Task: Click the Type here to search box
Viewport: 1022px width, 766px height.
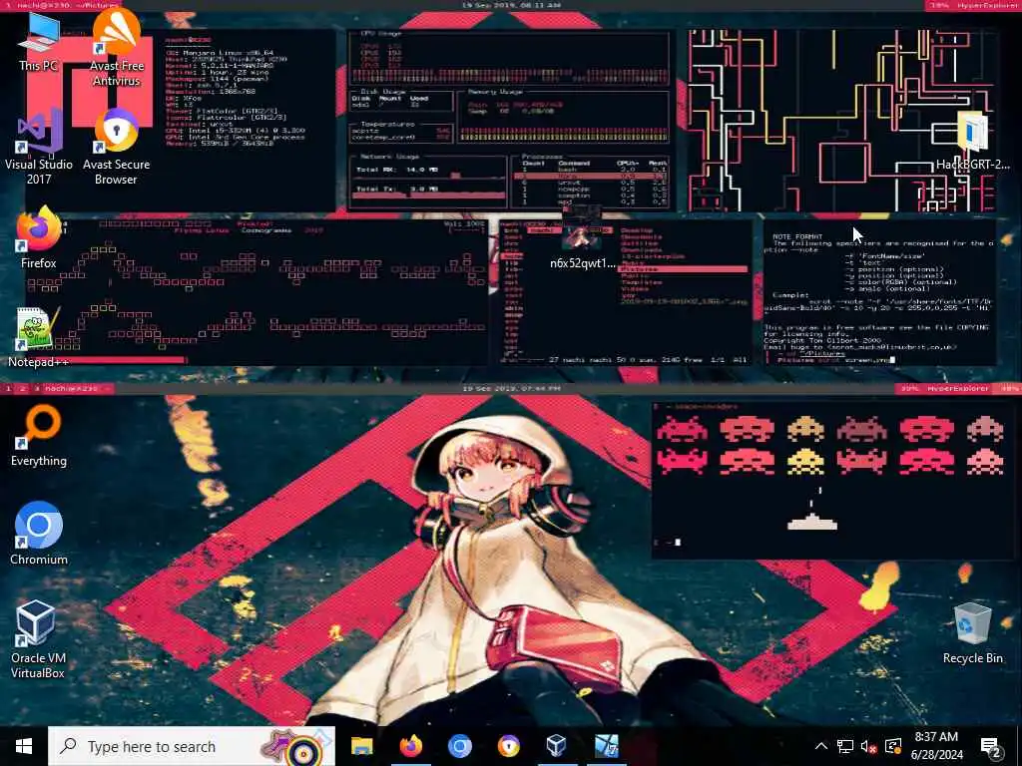Action: coord(192,746)
